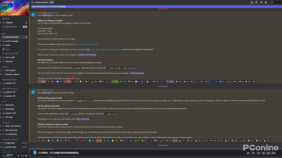Click the status channel megaphone icon

click(x=4, y=45)
